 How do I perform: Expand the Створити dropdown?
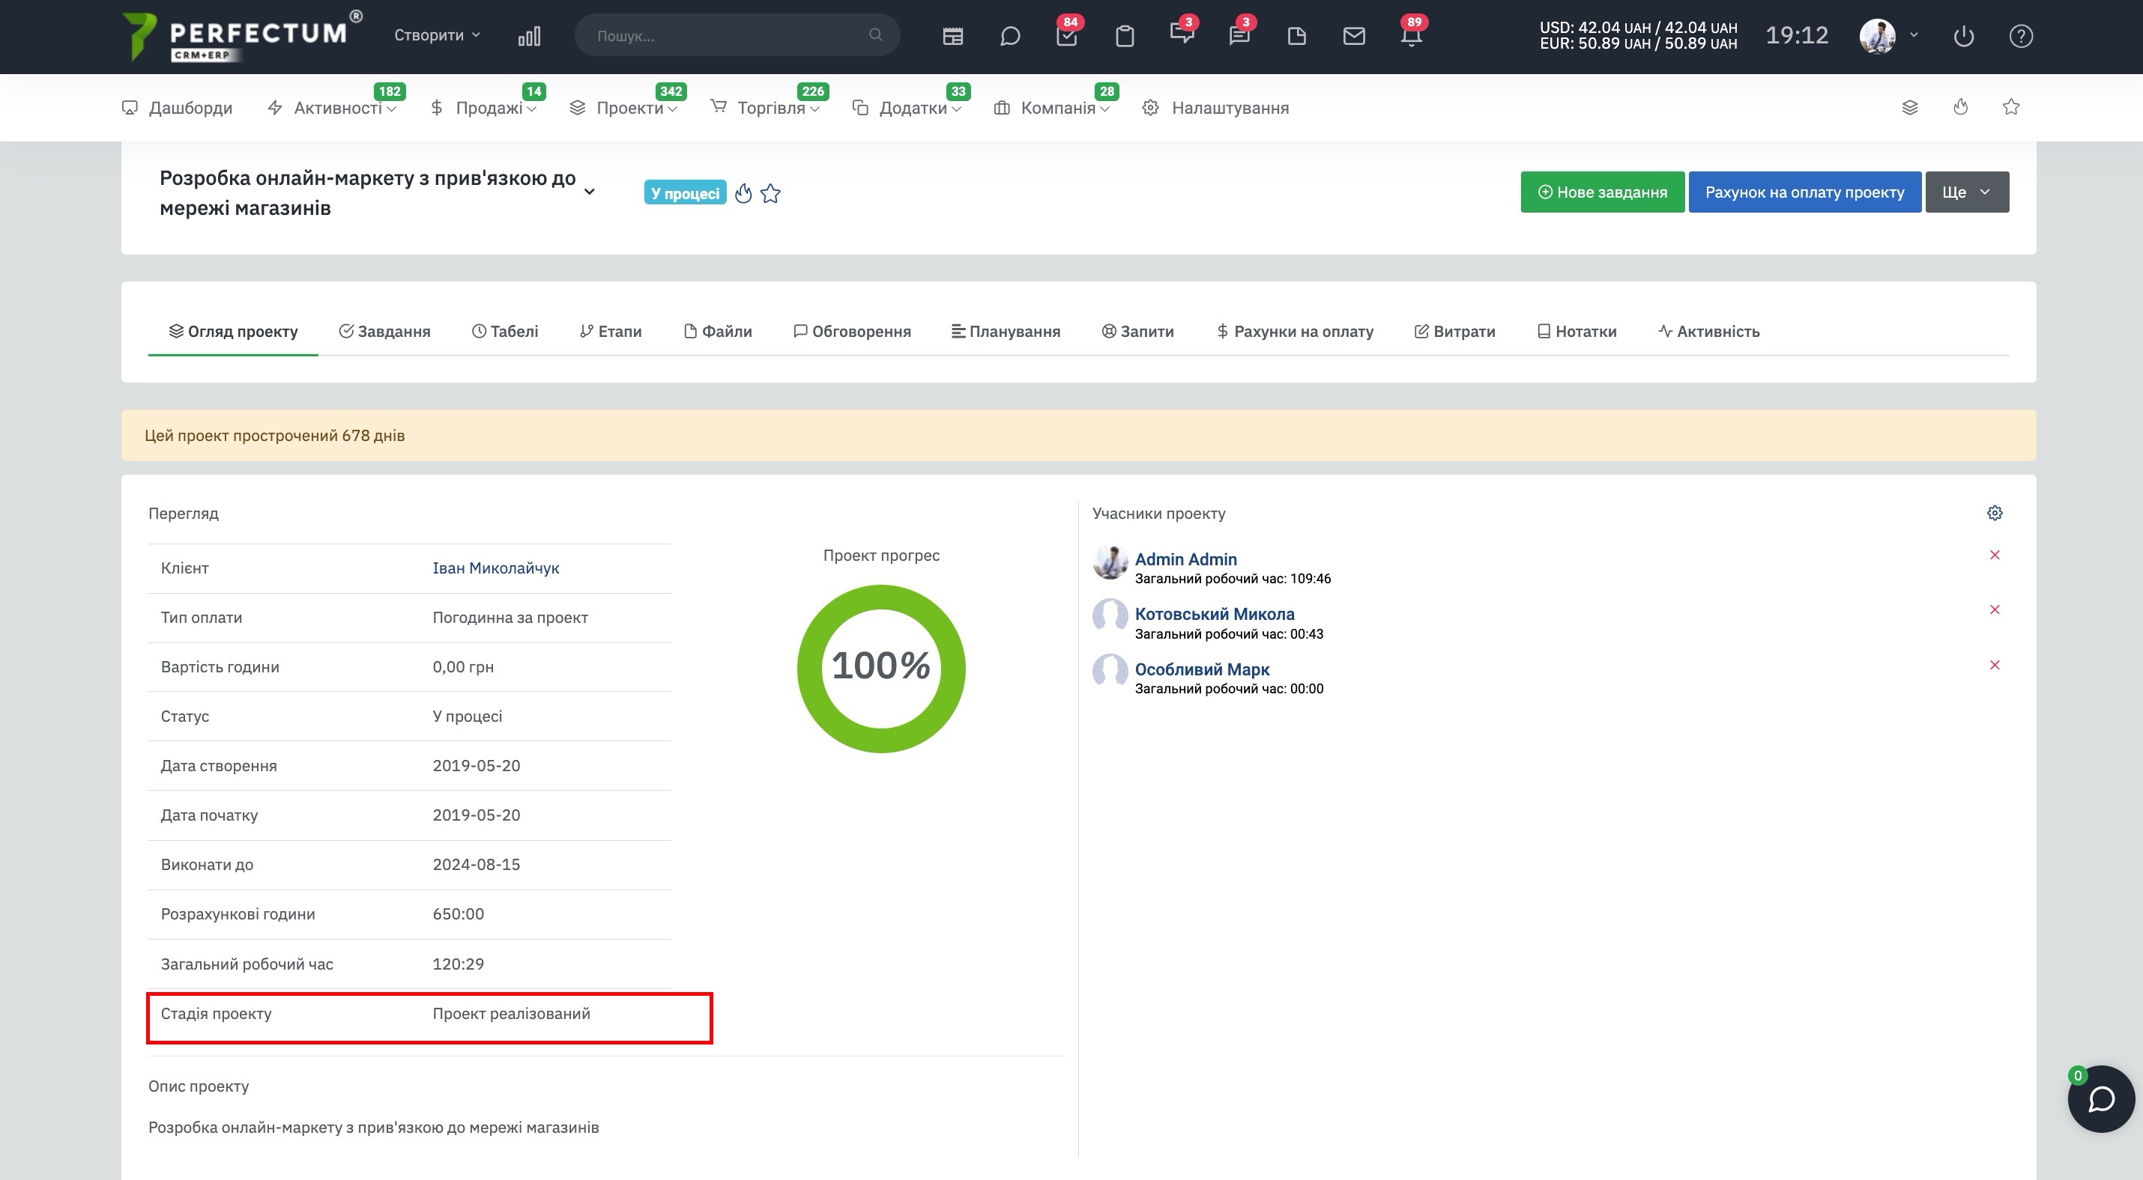[x=437, y=35]
